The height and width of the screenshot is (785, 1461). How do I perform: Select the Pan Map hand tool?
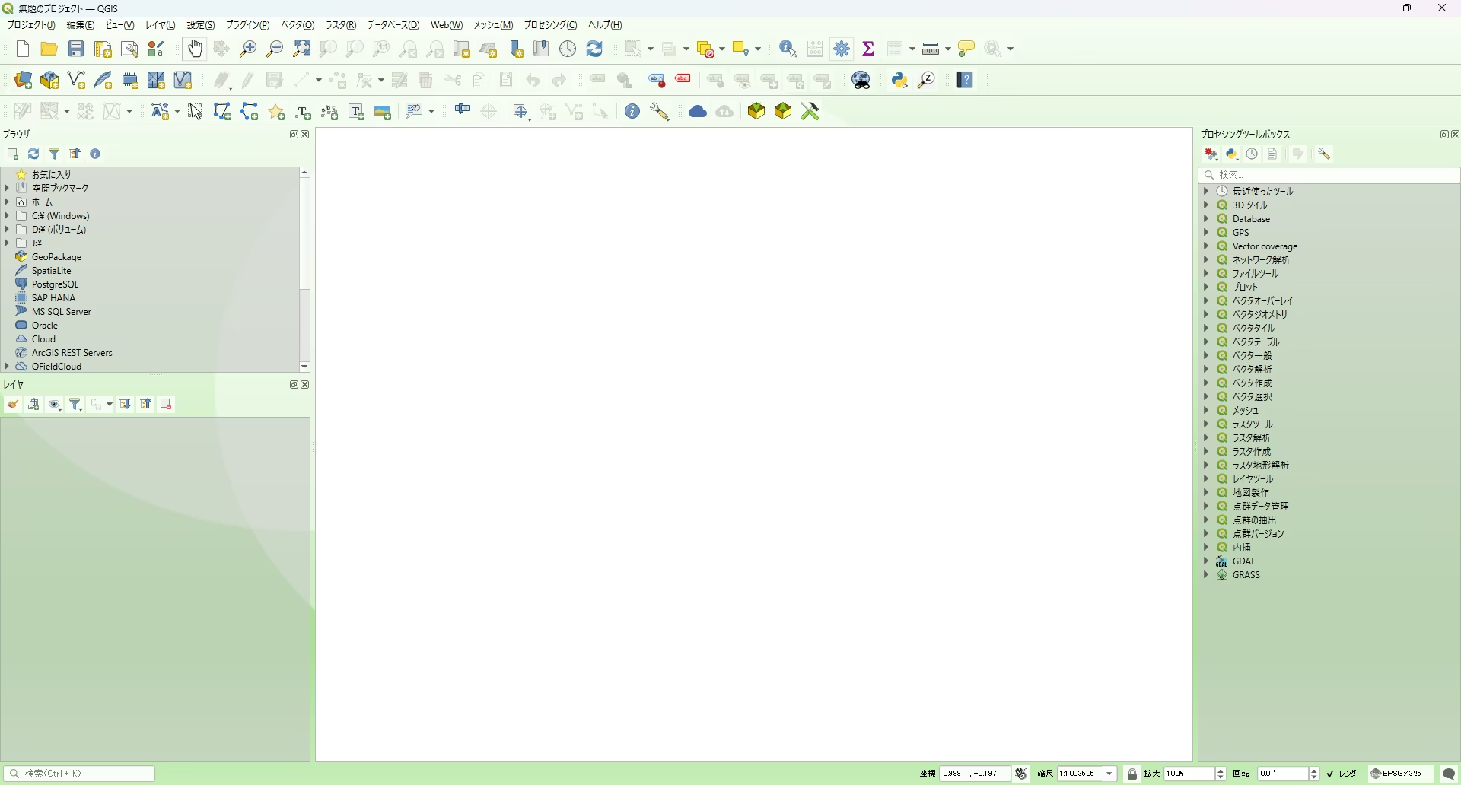pyautogui.click(x=195, y=49)
